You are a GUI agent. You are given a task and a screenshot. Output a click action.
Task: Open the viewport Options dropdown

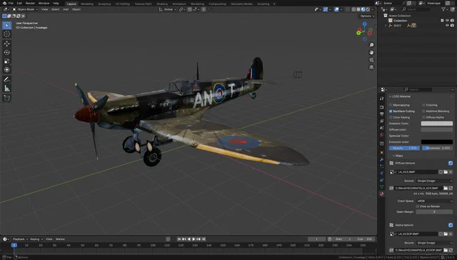coord(367,16)
